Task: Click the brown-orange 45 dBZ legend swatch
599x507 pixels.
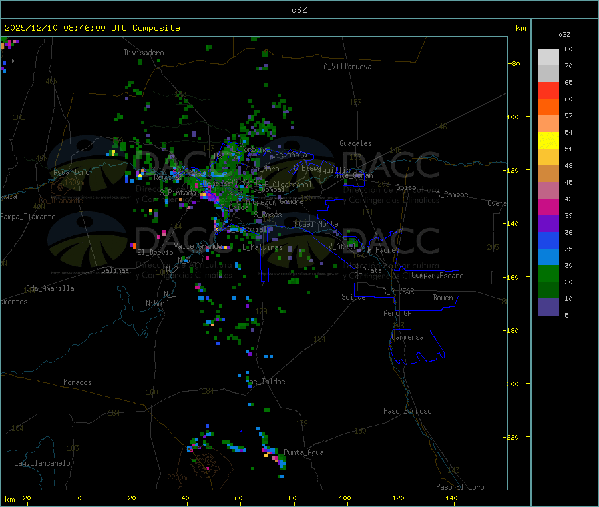Action: coord(548,174)
